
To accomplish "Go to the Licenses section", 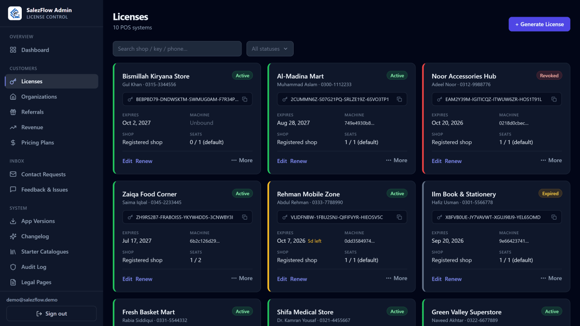I will click(52, 81).
